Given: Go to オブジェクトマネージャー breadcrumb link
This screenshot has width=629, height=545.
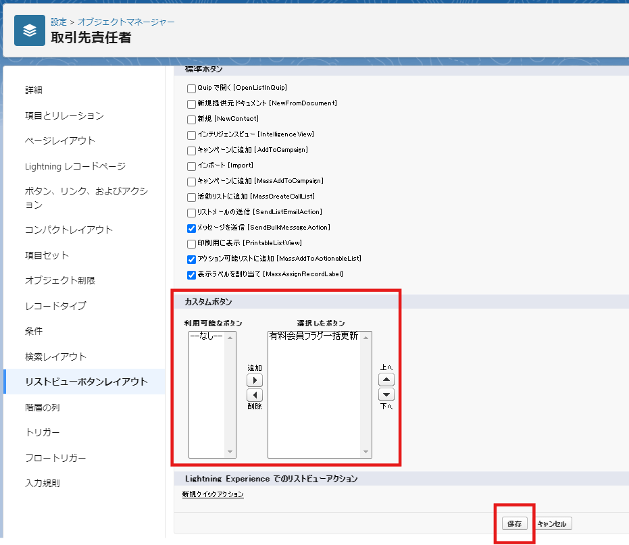Looking at the screenshot, I should [126, 22].
